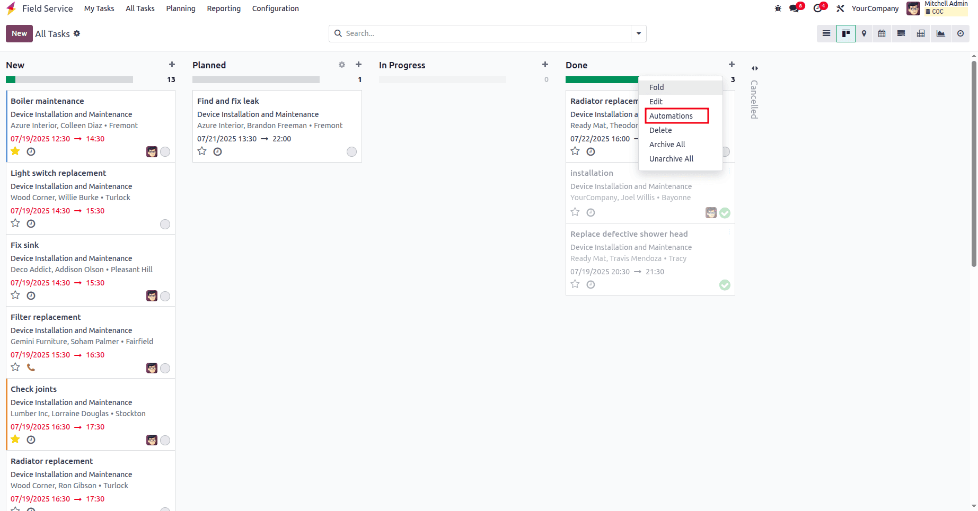Viewport: 978px width, 511px height.
Task: Open the activity view
Action: point(960,33)
